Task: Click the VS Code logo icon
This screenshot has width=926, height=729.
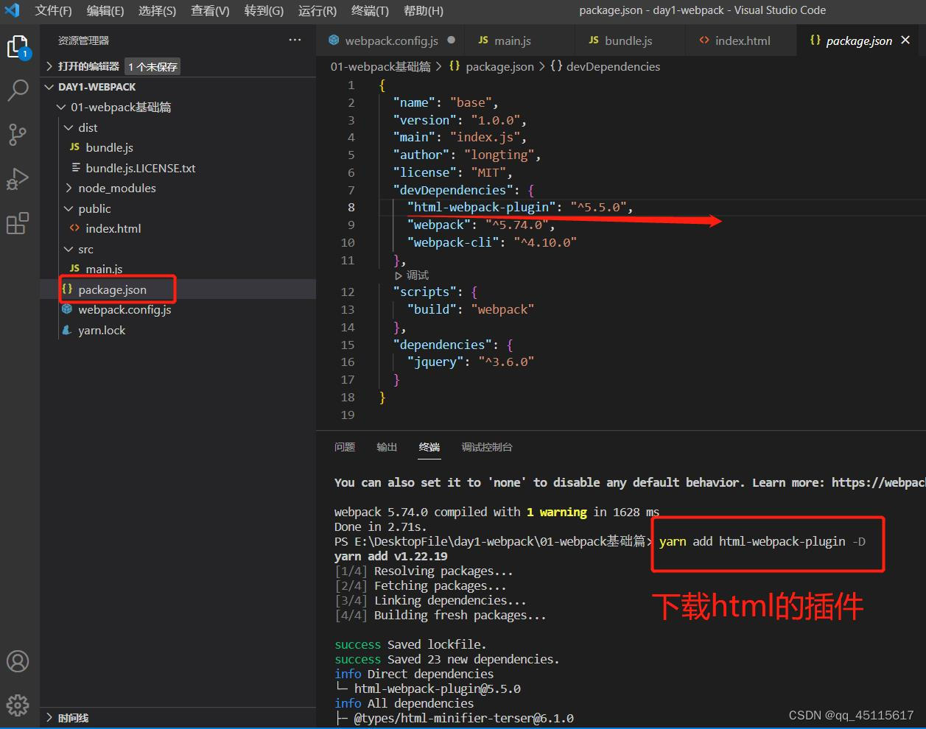Action: [12, 10]
